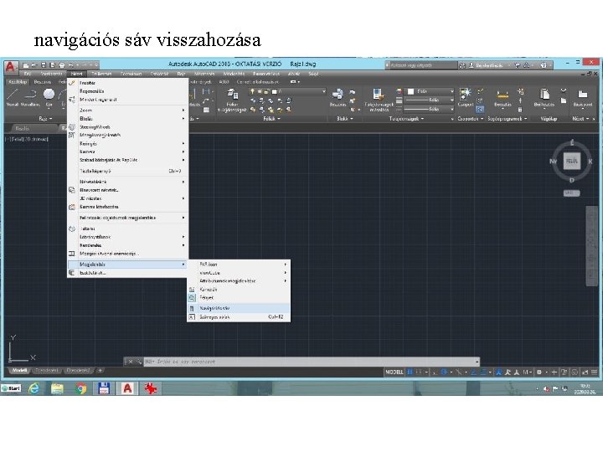Image resolution: width=603 pixels, height=452 pixels.
Task: Click the table icon in annotation panel
Action: (206, 110)
